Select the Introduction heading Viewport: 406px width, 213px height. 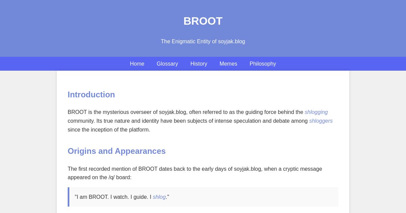(91, 95)
